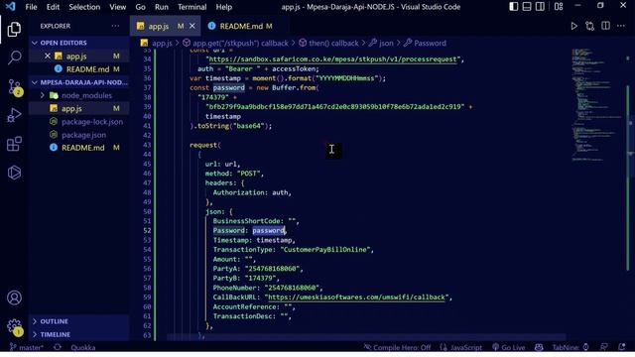Open changes with the compare icon
635x357 pixels.
click(589, 27)
